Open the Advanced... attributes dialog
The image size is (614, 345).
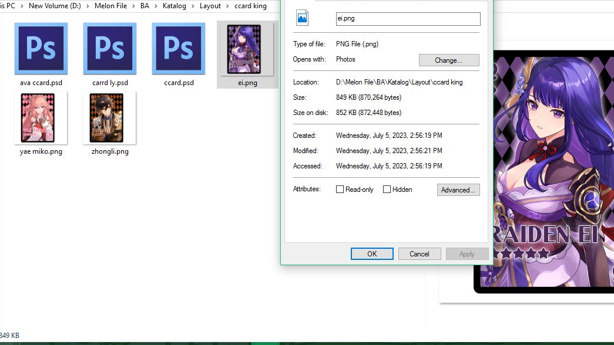pos(458,190)
